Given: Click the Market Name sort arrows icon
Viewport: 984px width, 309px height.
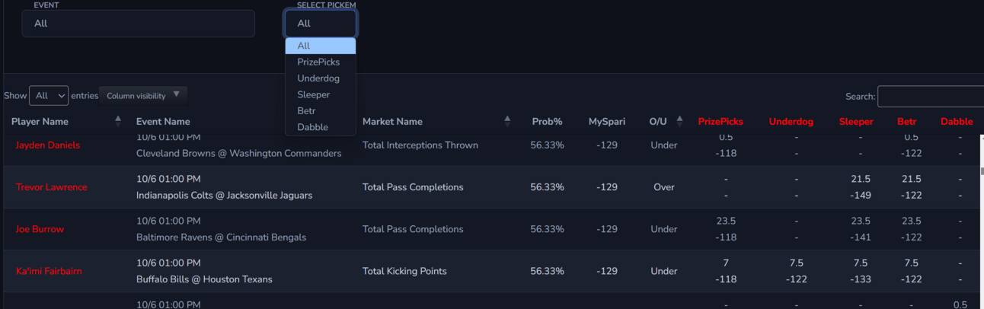Looking at the screenshot, I should 507,121.
